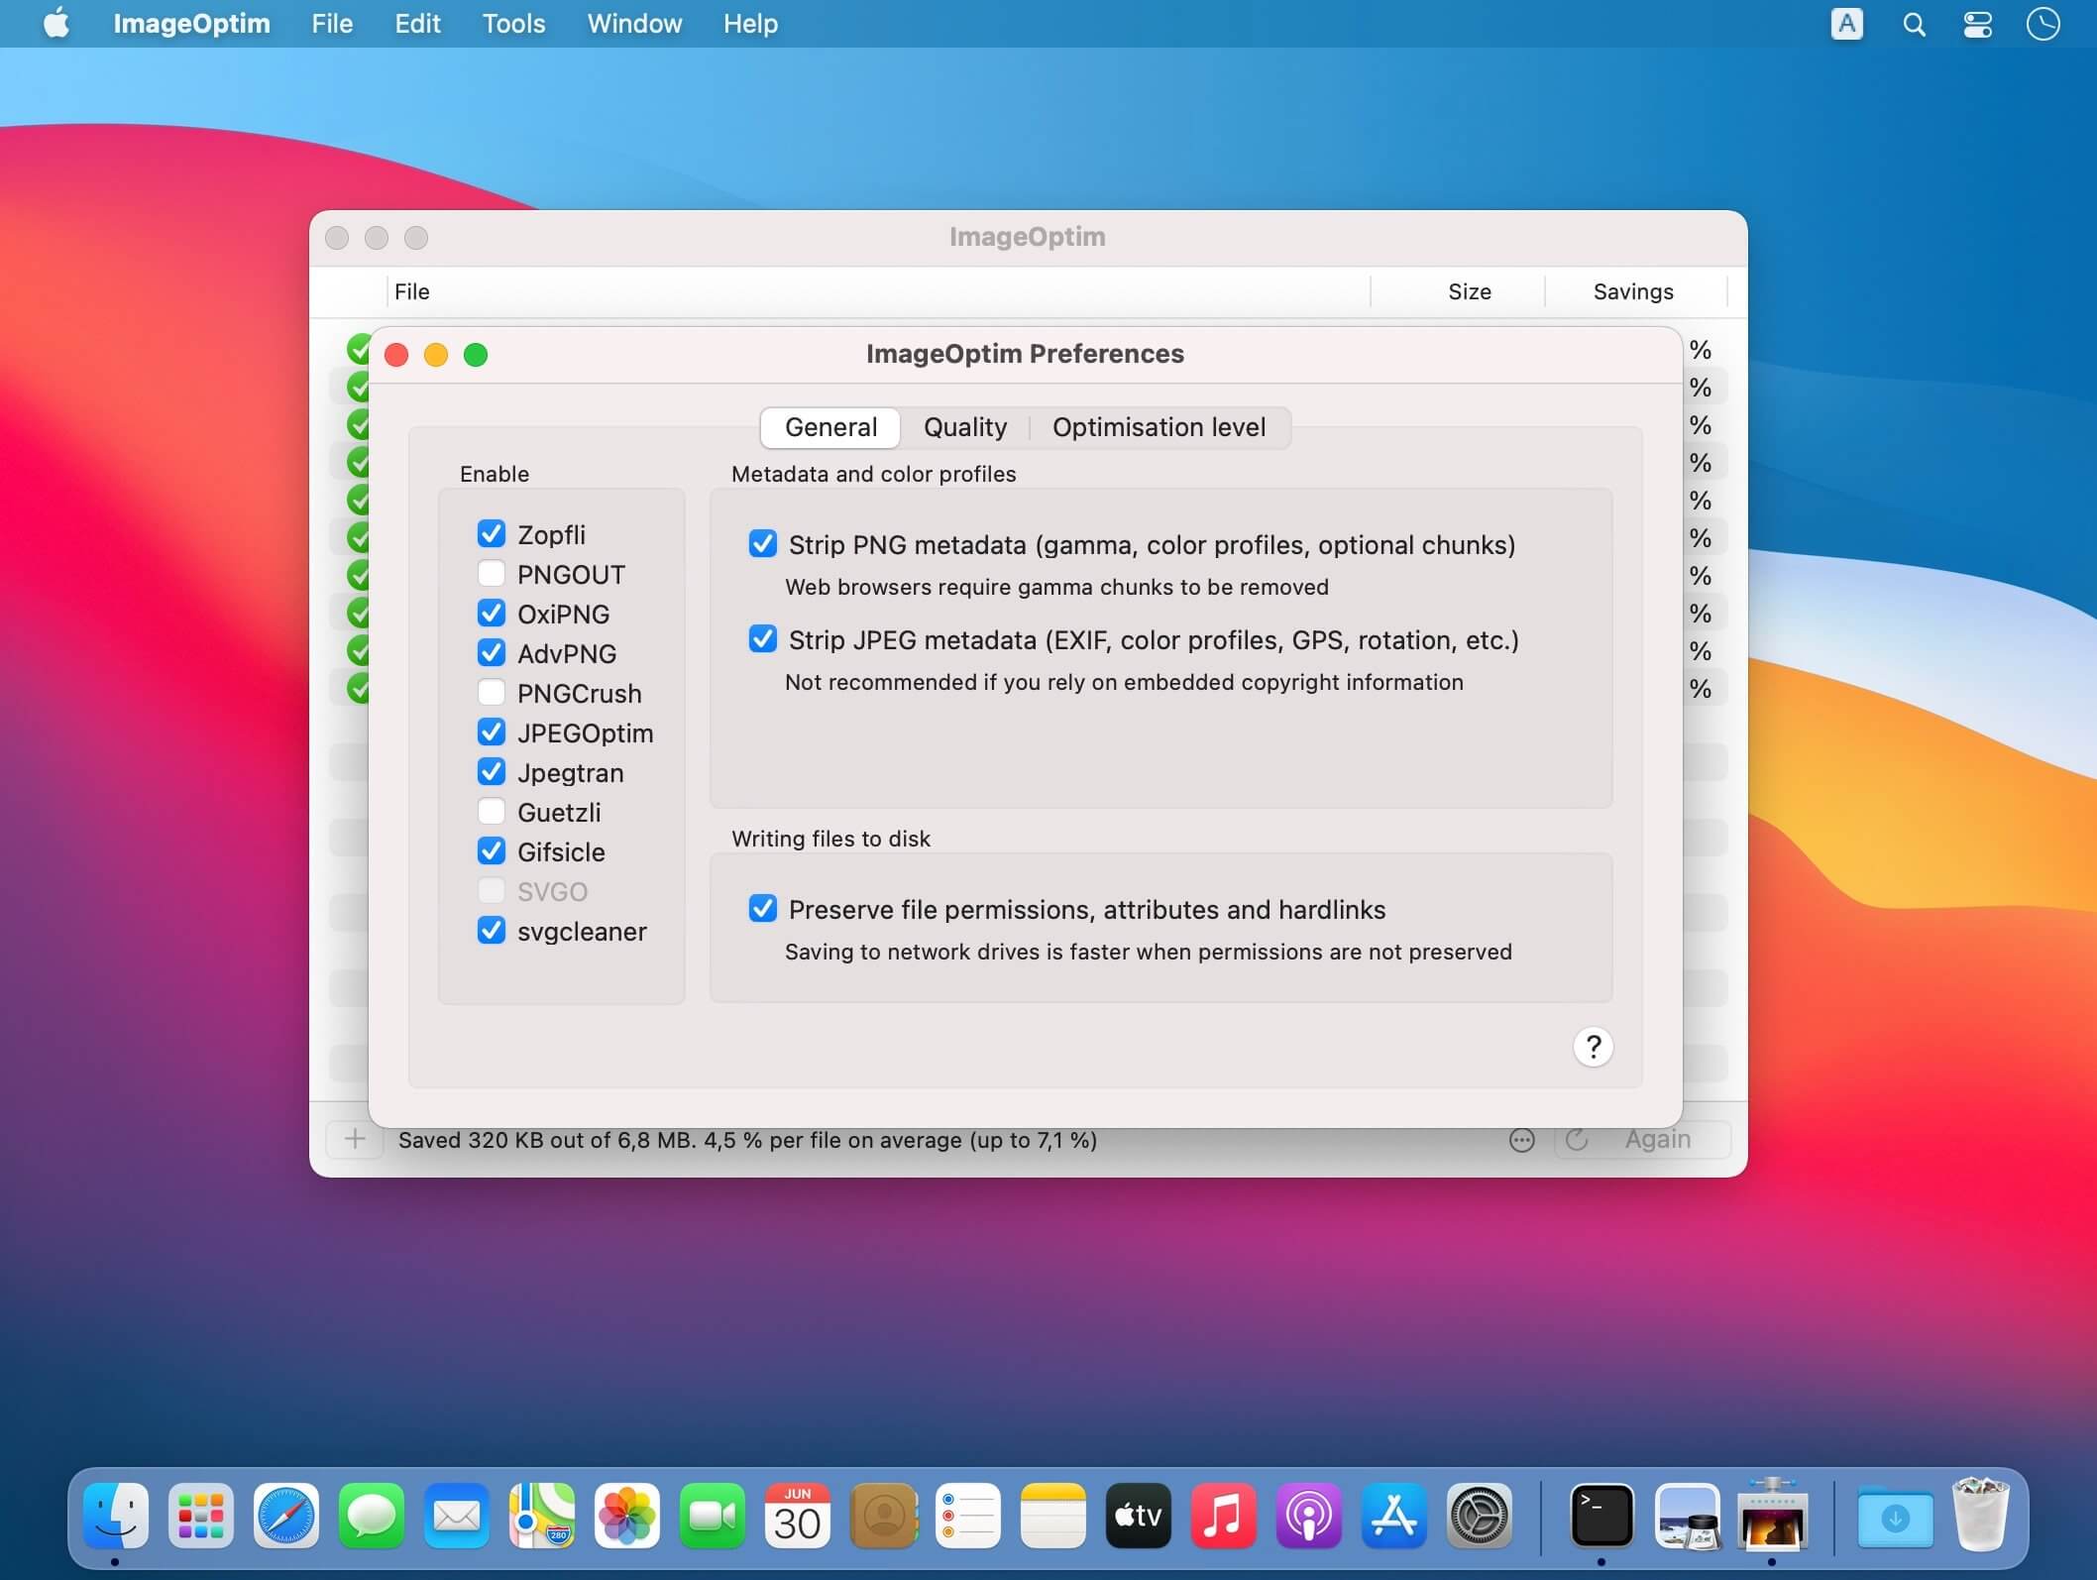Disable the Gifsicle checkbox
This screenshot has height=1580, width=2097.
click(x=492, y=851)
